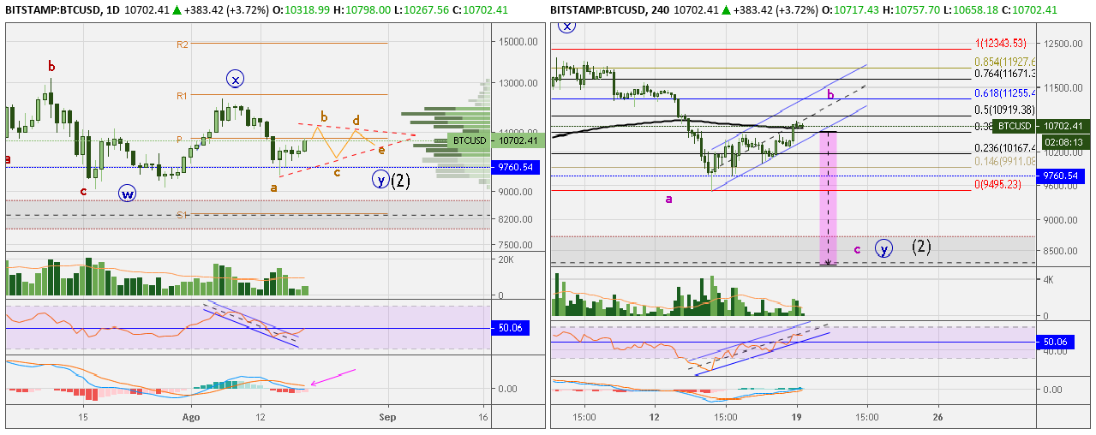Image resolution: width=1096 pixels, height=435 pixels.
Task: Select the R2 pivot level line label
Action: click(183, 44)
